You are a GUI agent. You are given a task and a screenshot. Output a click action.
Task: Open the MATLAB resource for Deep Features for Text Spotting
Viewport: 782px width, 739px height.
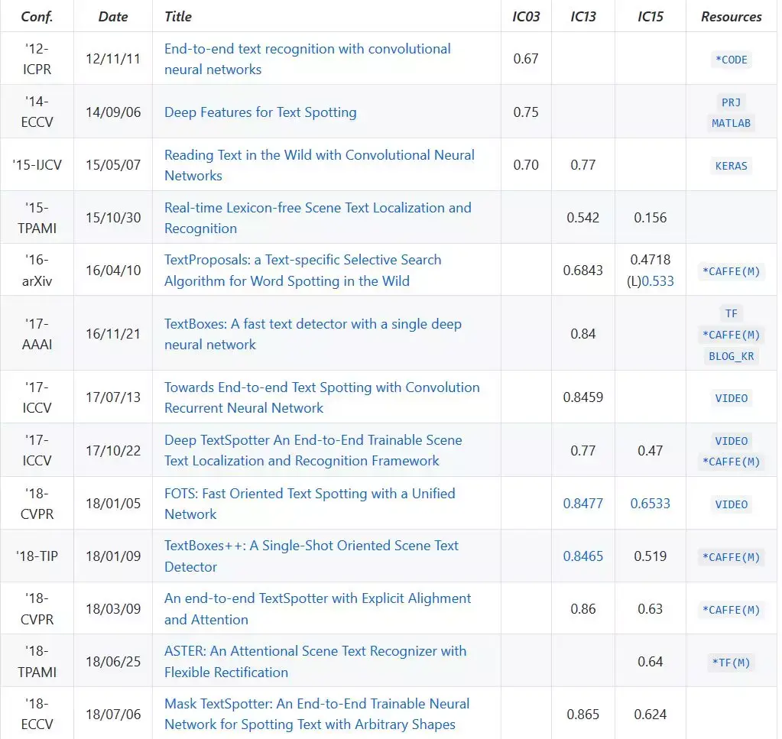pos(731,122)
